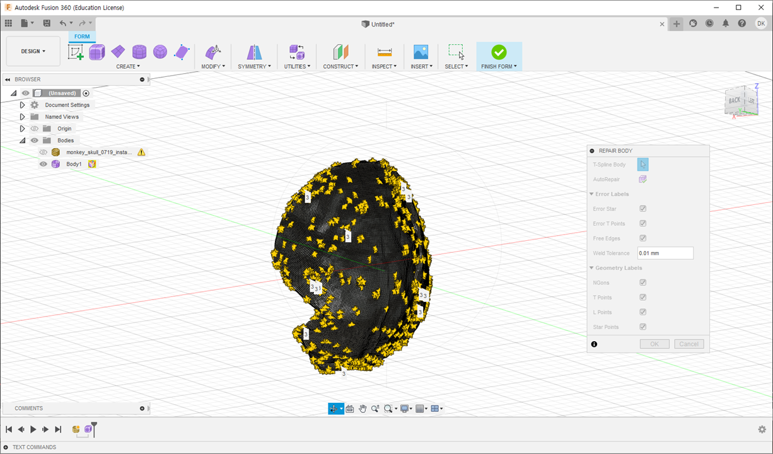Click Cancel in Repair Body dialog

coord(689,344)
